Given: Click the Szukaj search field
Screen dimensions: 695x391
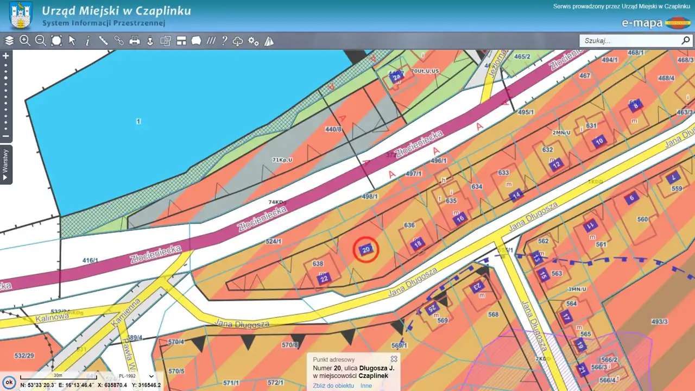Looking at the screenshot, I should (x=630, y=41).
